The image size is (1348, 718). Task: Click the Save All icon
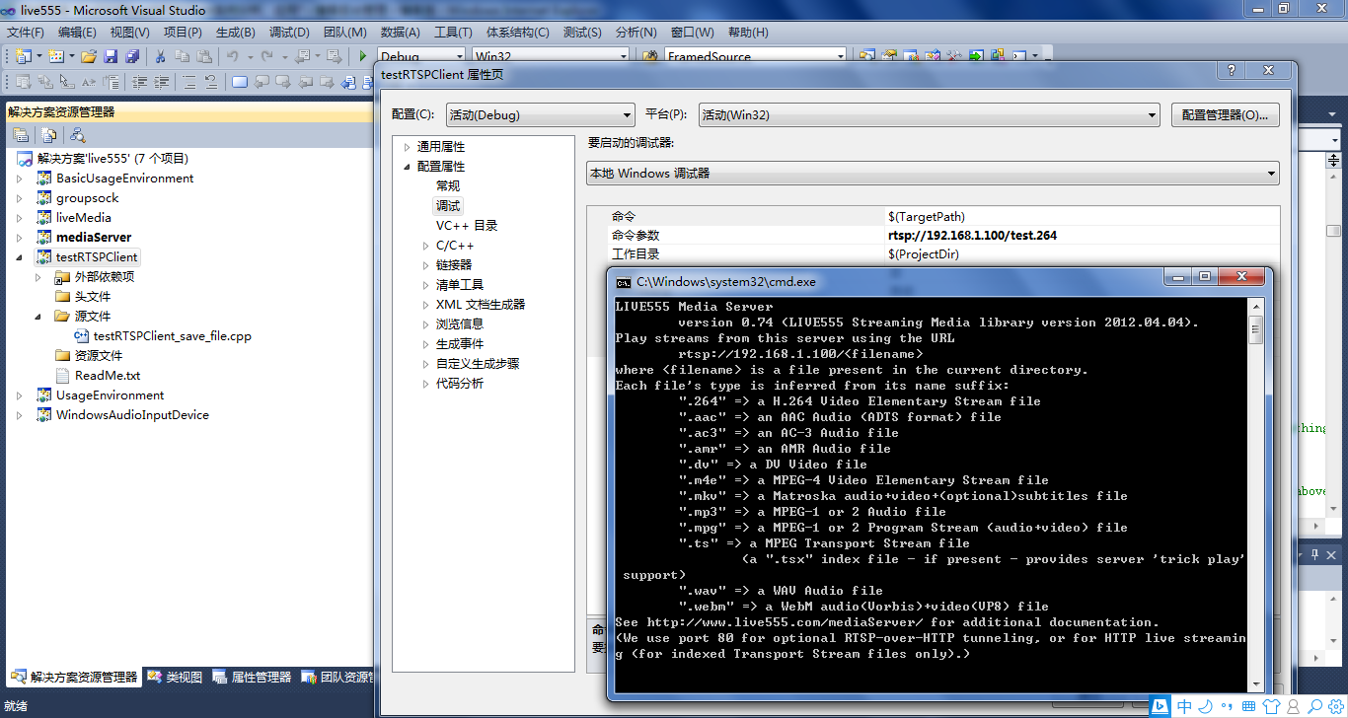click(x=131, y=56)
